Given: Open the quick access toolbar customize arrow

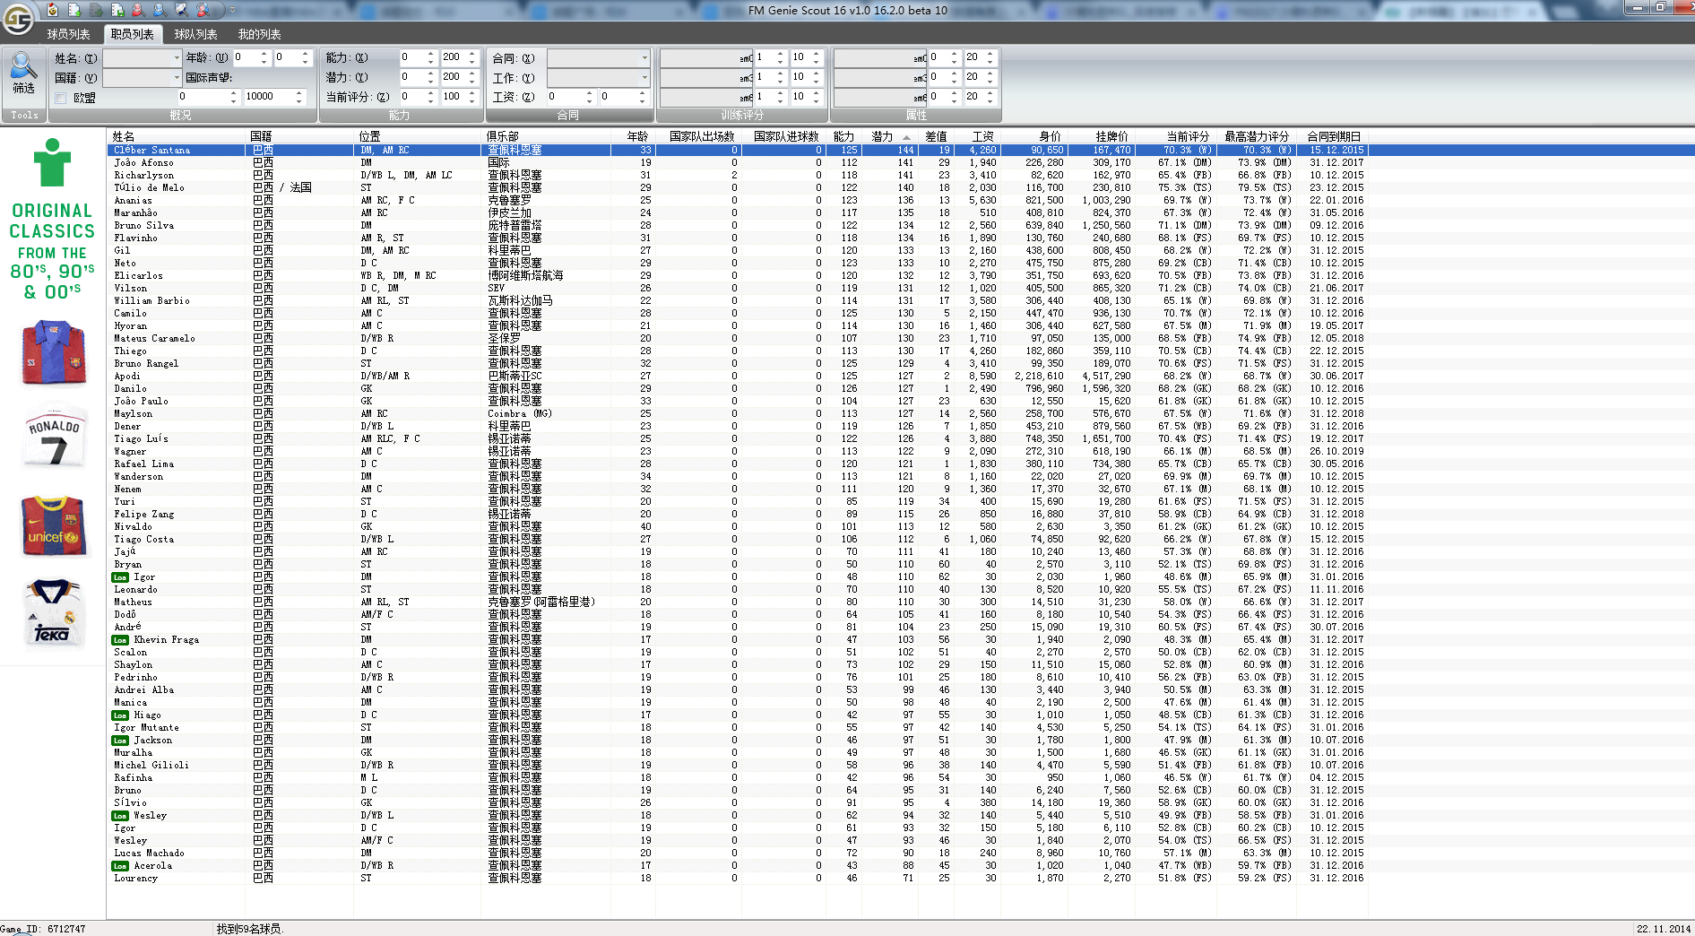Looking at the screenshot, I should pyautogui.click(x=231, y=10).
